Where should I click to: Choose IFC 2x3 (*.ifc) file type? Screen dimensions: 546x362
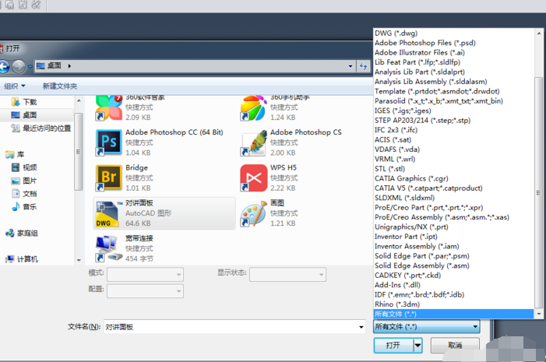point(454,130)
